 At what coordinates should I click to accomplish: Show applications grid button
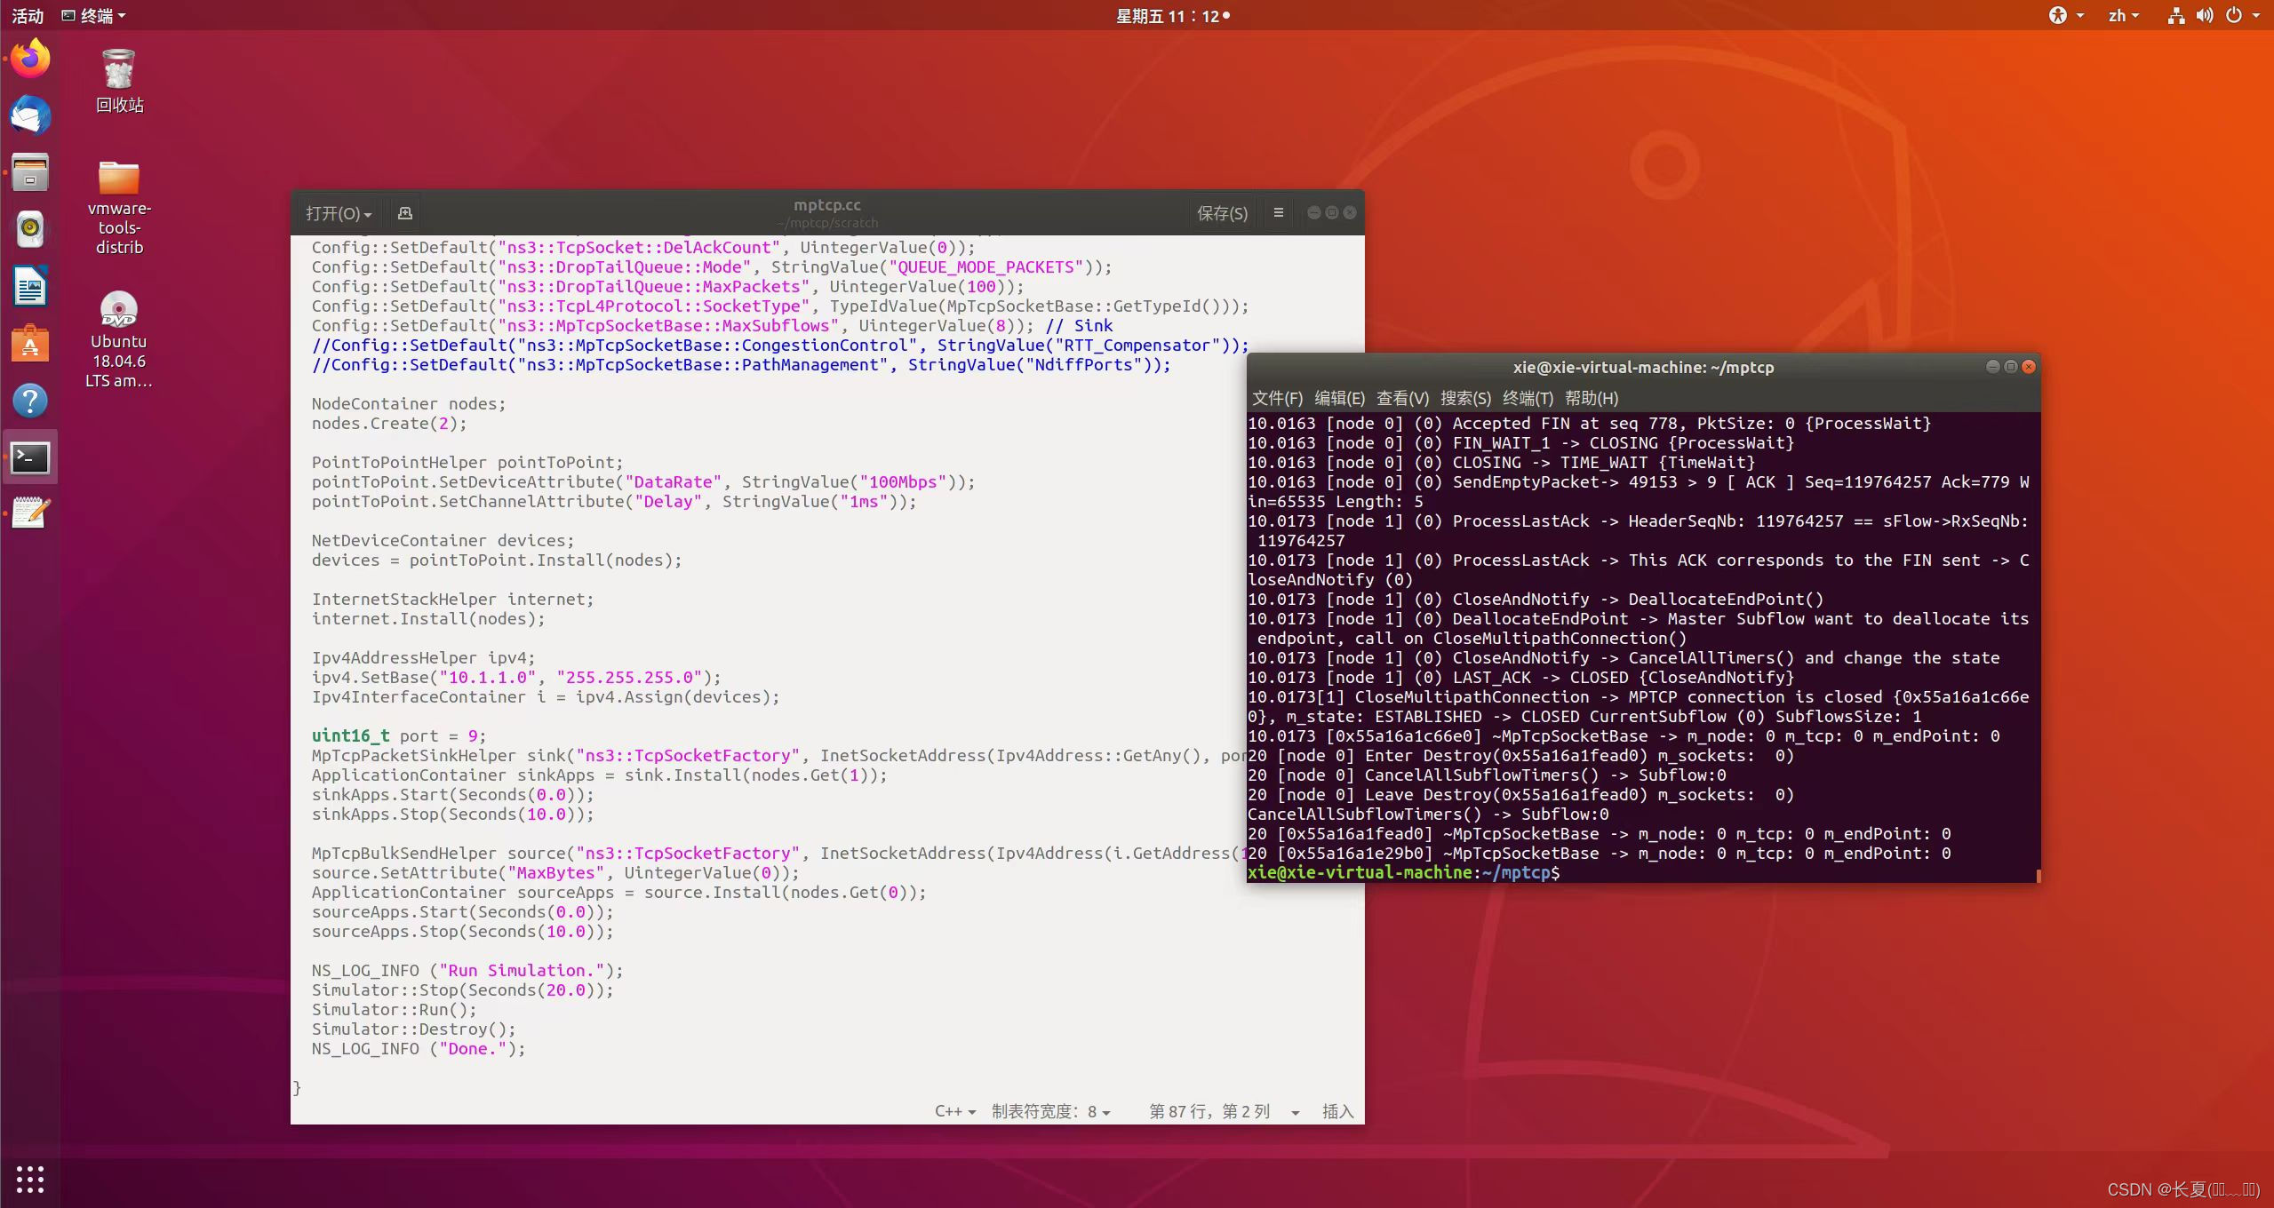coord(30,1179)
